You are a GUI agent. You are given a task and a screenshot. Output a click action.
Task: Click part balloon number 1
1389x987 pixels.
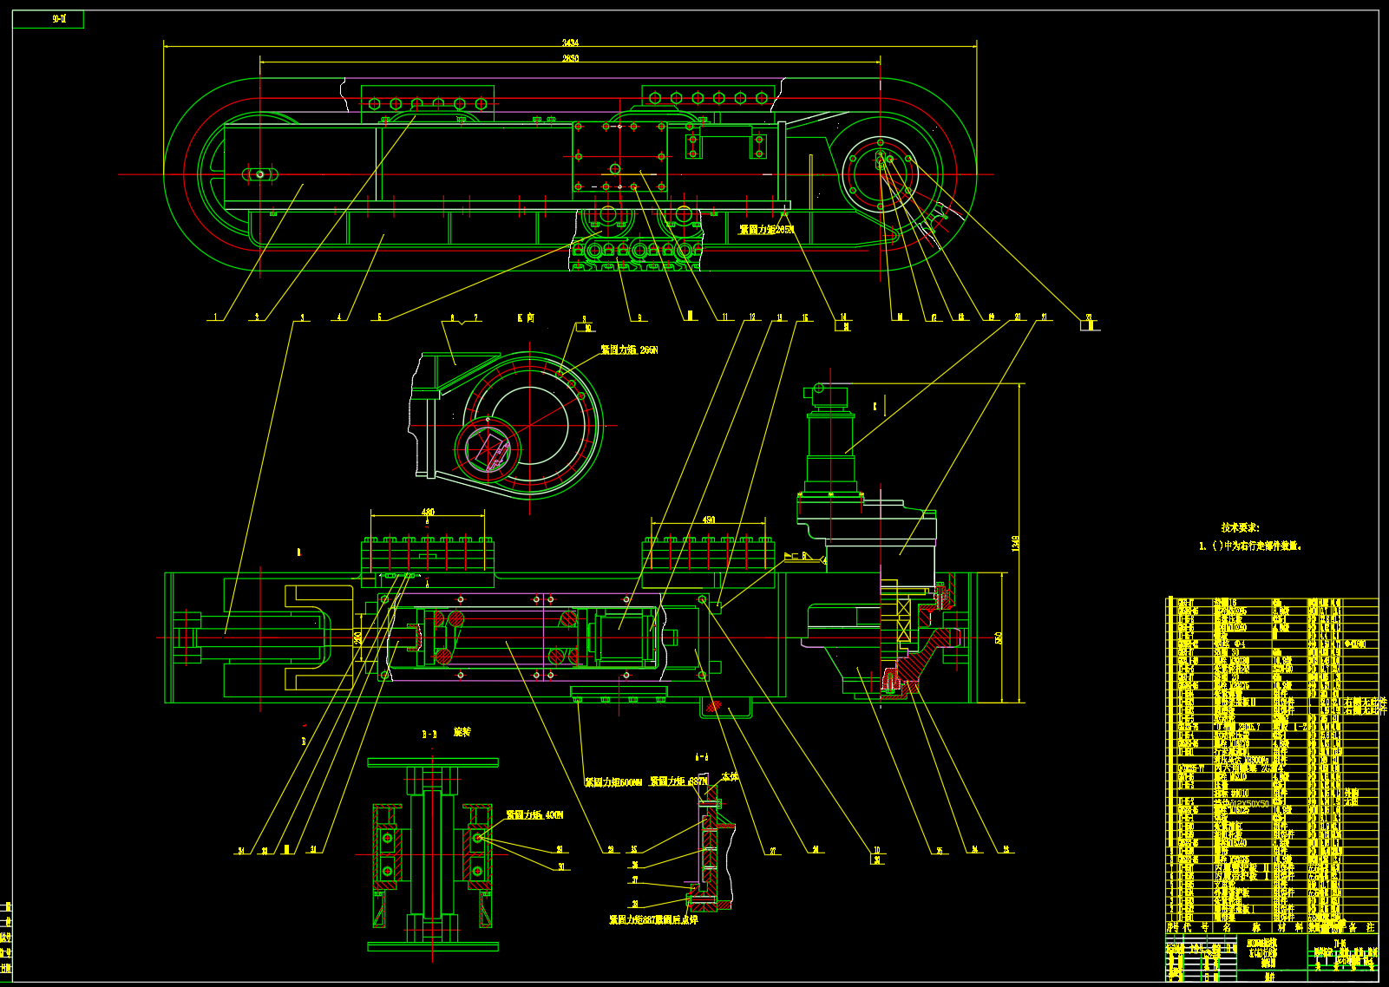216,317
